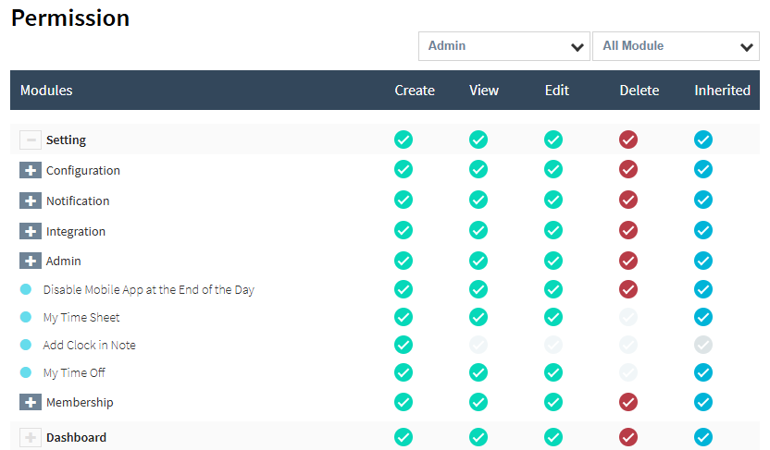Click the My Time Sheet bullet icon
Screen dimensions: 770x450
26,318
